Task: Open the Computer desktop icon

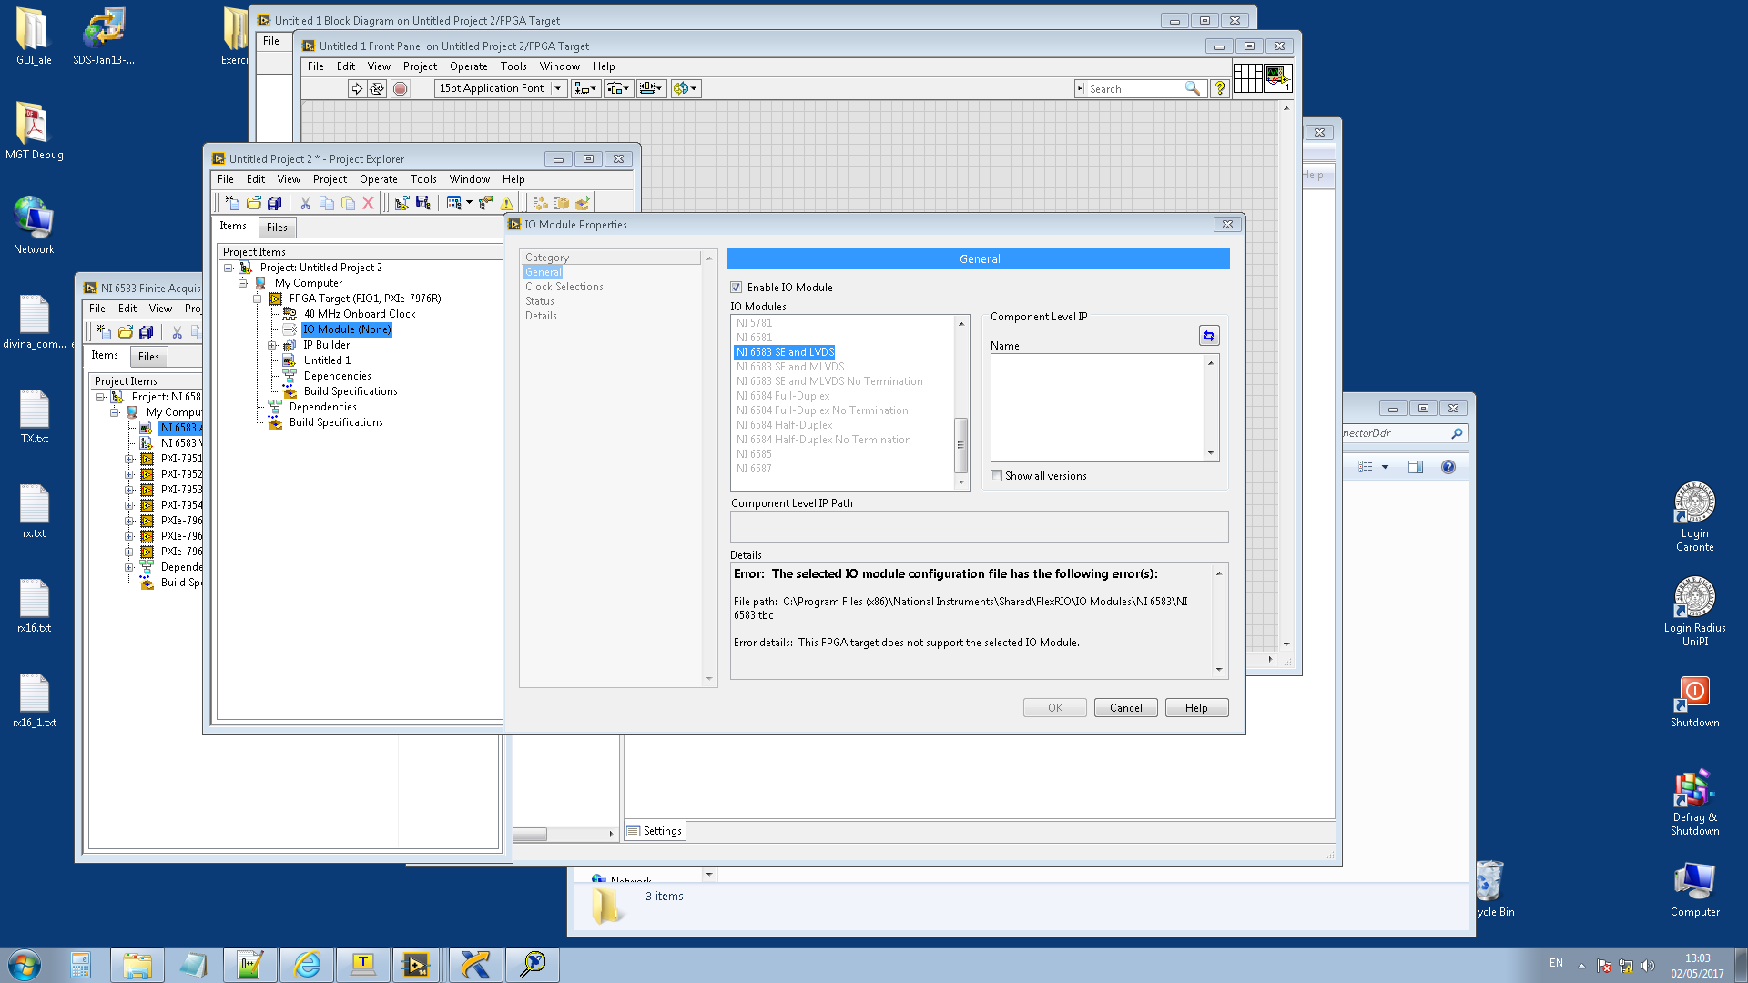Action: pyautogui.click(x=1694, y=889)
